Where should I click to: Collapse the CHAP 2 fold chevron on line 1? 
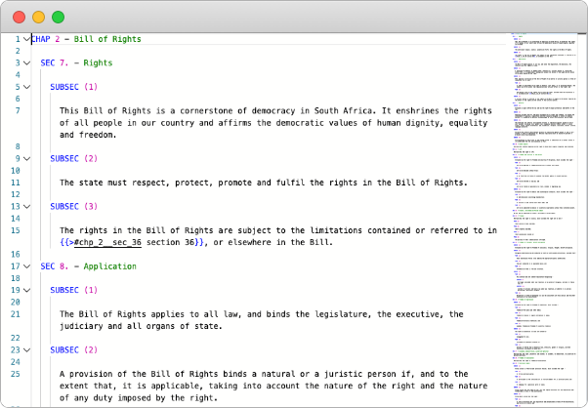pyautogui.click(x=26, y=39)
